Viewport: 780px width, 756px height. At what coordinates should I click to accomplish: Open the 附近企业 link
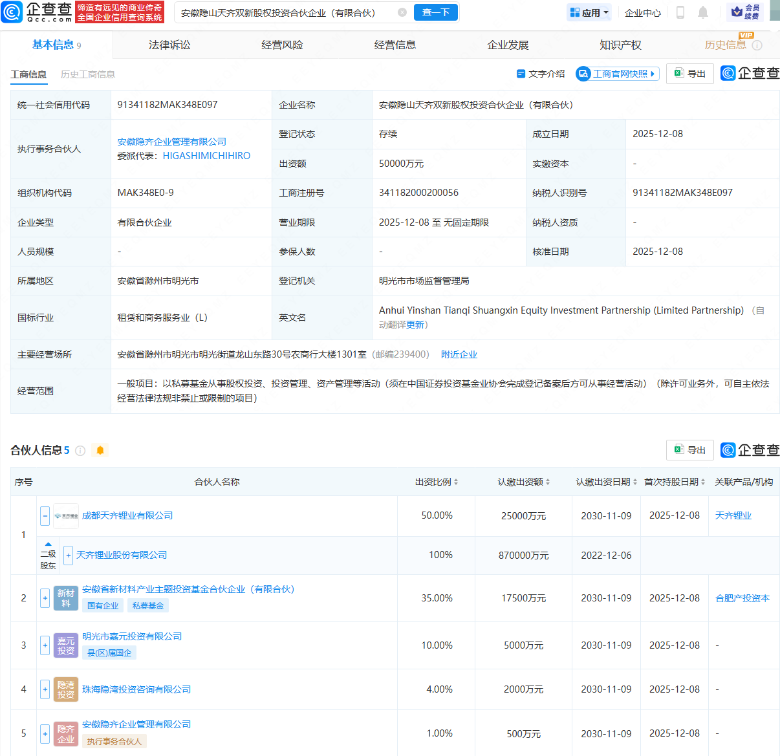click(459, 354)
